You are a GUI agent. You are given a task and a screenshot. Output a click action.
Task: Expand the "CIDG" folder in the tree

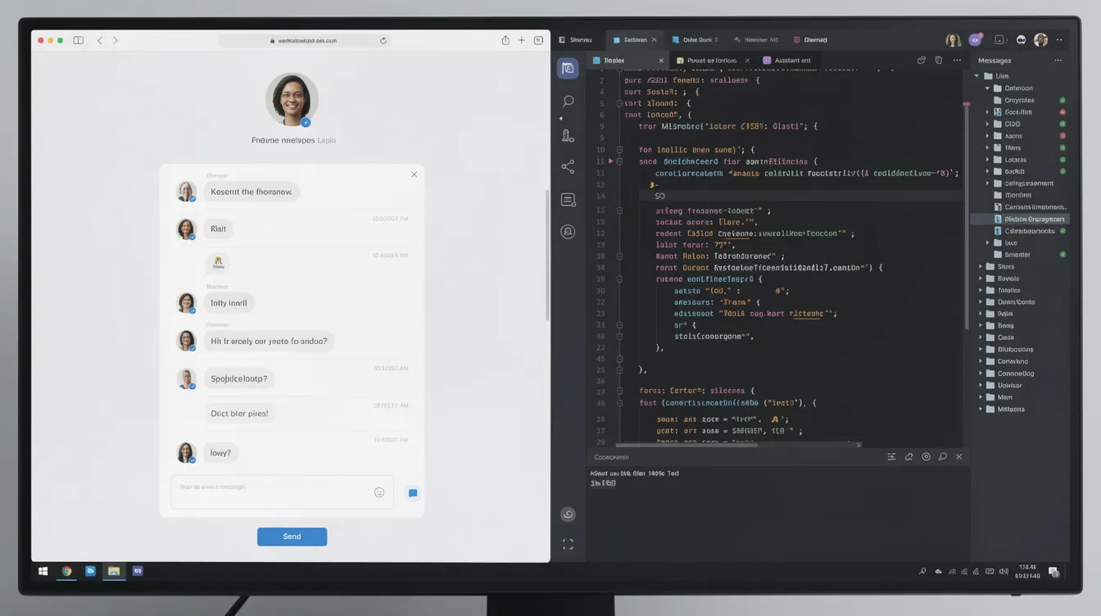pyautogui.click(x=987, y=124)
